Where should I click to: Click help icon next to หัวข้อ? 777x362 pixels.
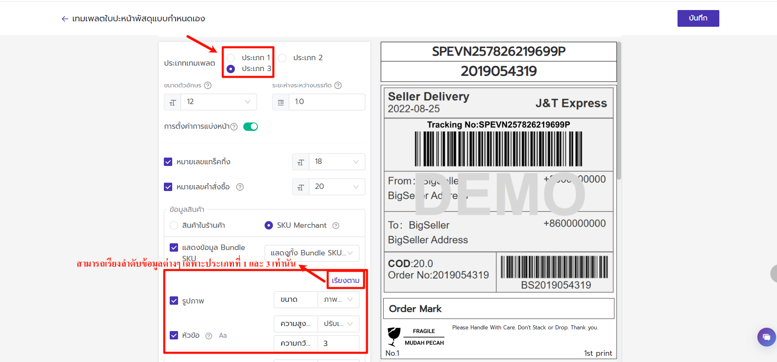tap(209, 336)
